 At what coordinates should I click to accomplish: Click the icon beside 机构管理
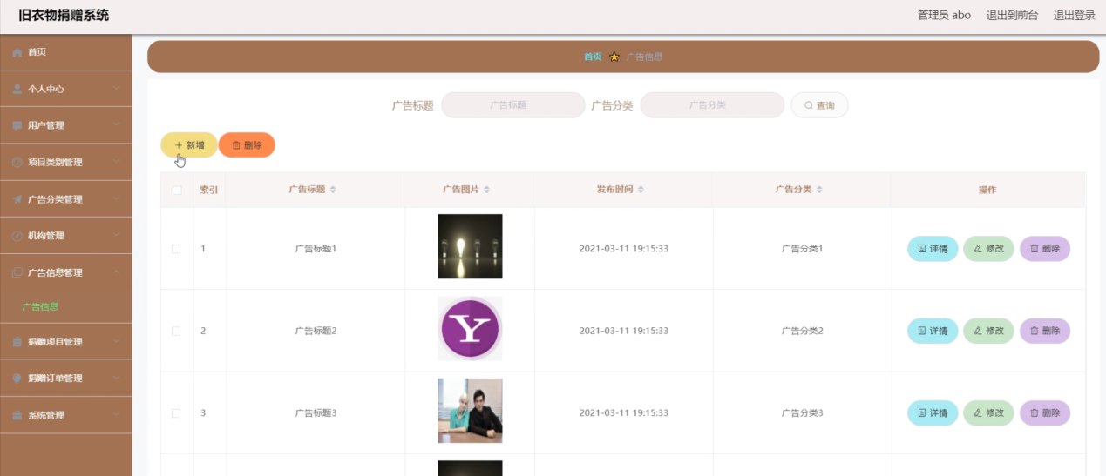[x=17, y=236]
